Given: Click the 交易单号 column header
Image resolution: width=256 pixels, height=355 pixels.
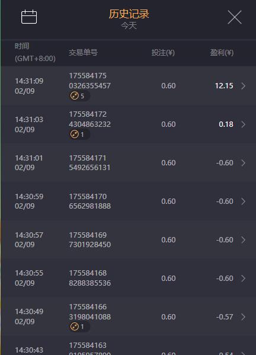Looking at the screenshot, I should [83, 53].
